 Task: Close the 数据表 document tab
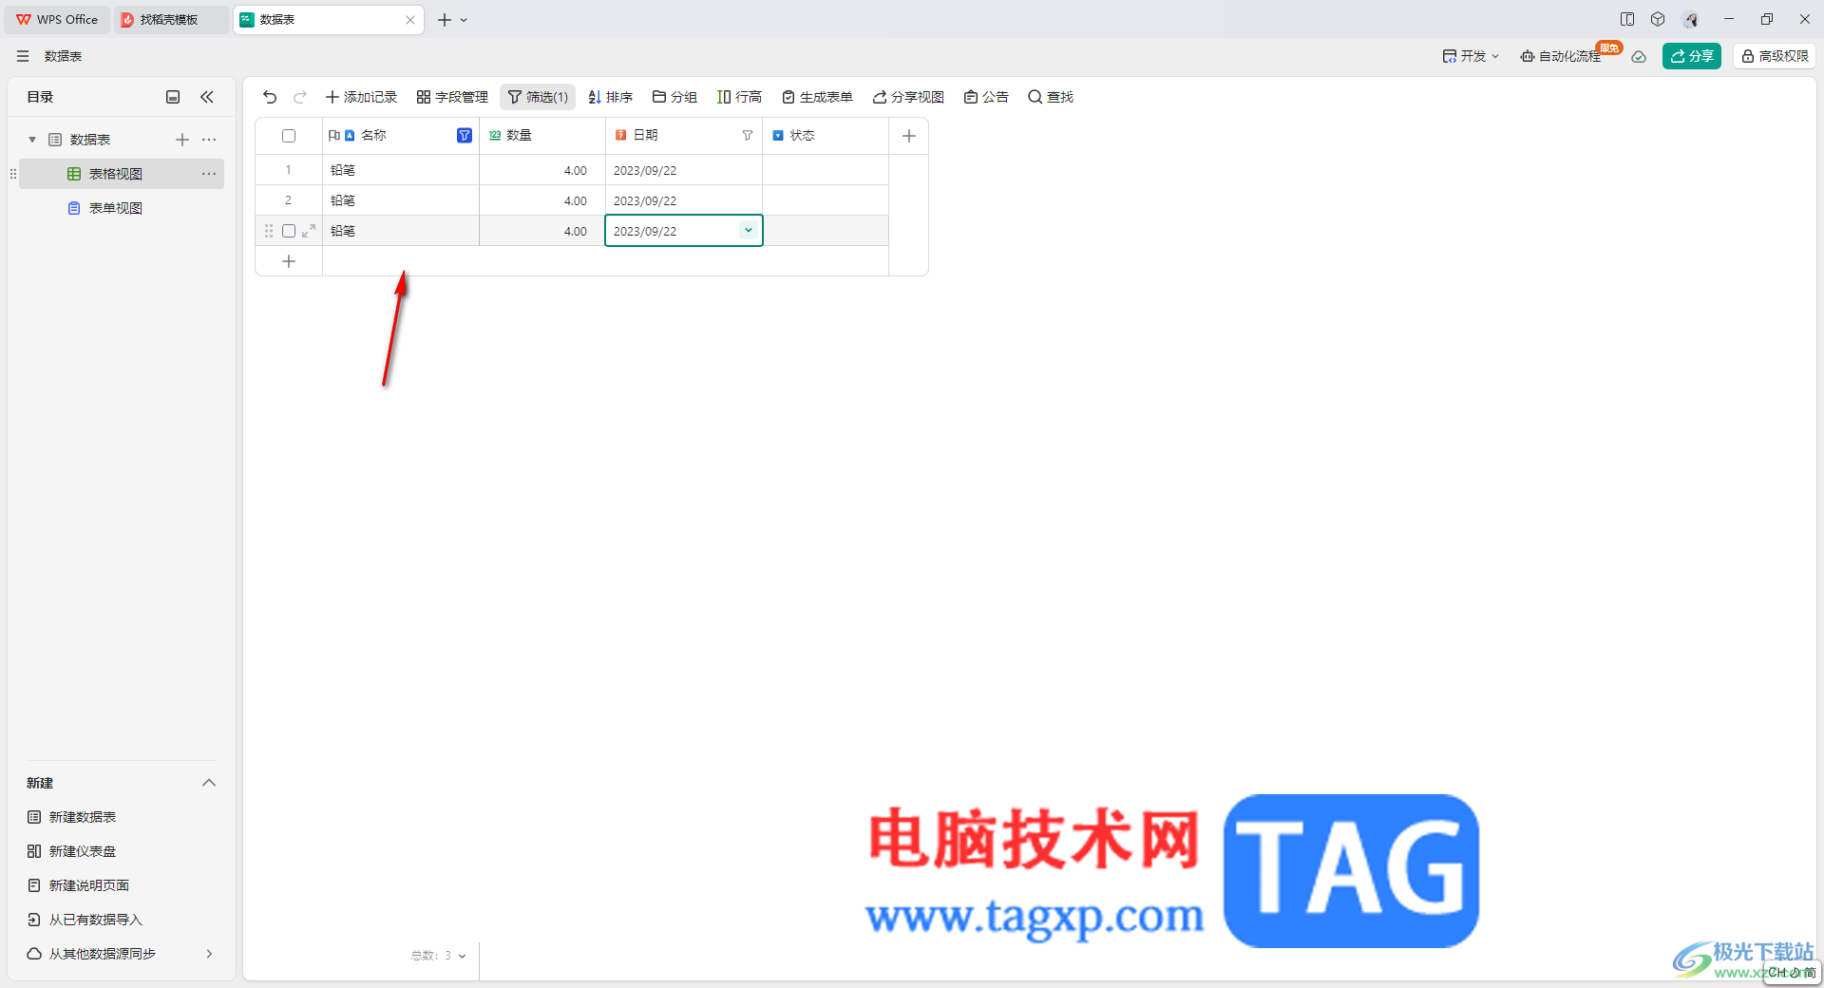[x=410, y=19]
